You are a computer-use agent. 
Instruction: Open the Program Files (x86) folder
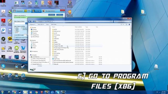pos(77,46)
